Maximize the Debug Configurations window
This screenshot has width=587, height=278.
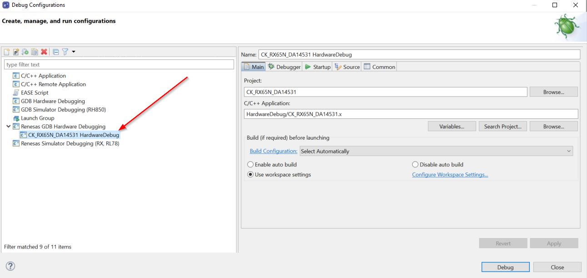click(x=555, y=5)
